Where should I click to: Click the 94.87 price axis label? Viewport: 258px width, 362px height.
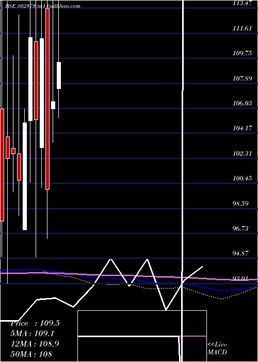coord(241,253)
